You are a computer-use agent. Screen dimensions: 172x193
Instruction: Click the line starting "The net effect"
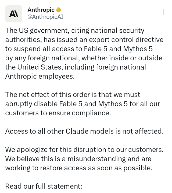(x=73, y=95)
